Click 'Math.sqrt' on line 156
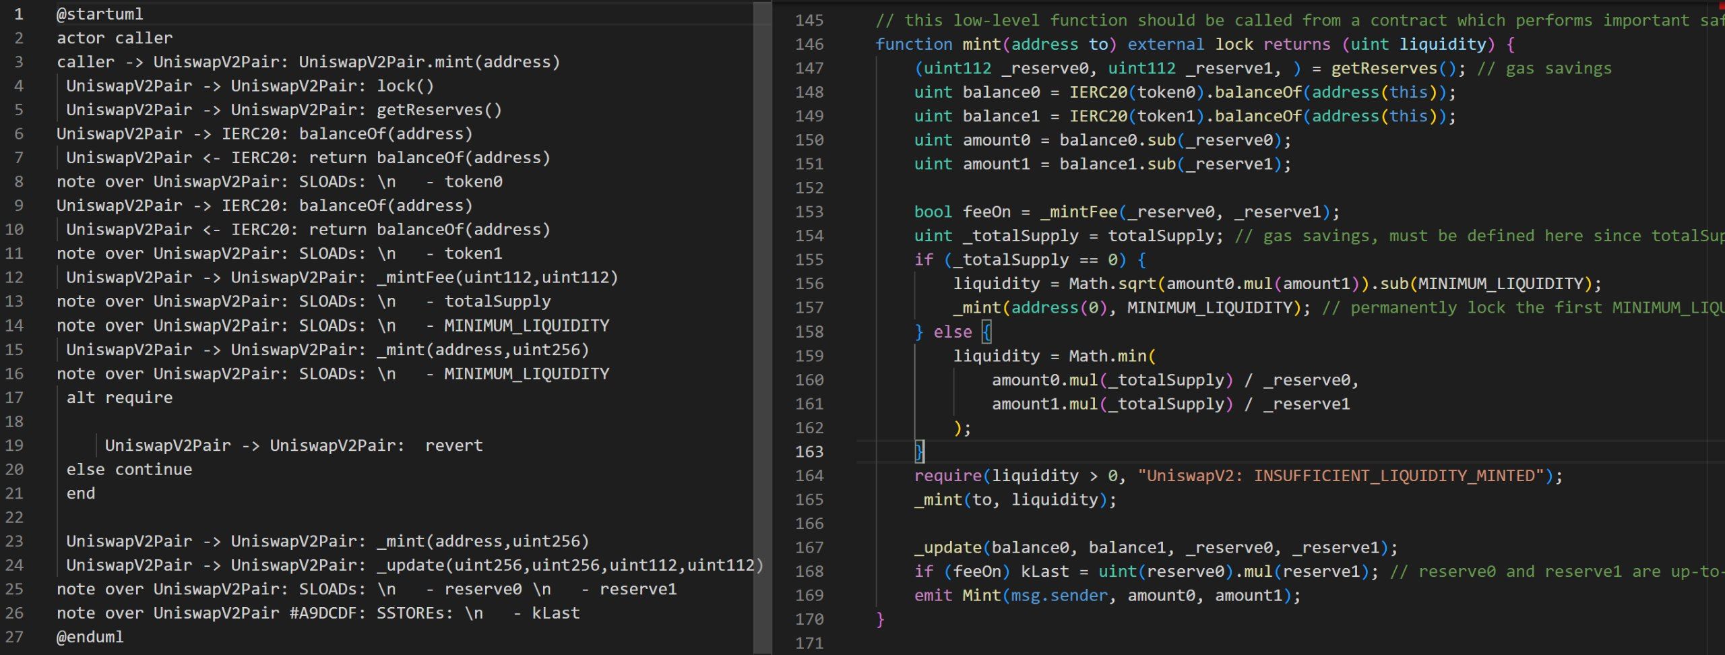Viewport: 1725px width, 655px height. pos(1112,284)
